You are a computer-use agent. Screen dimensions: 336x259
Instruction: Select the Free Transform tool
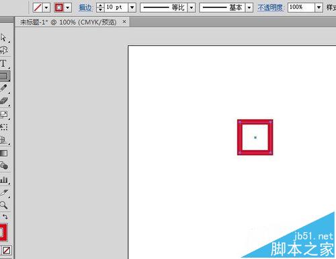pos(3,127)
